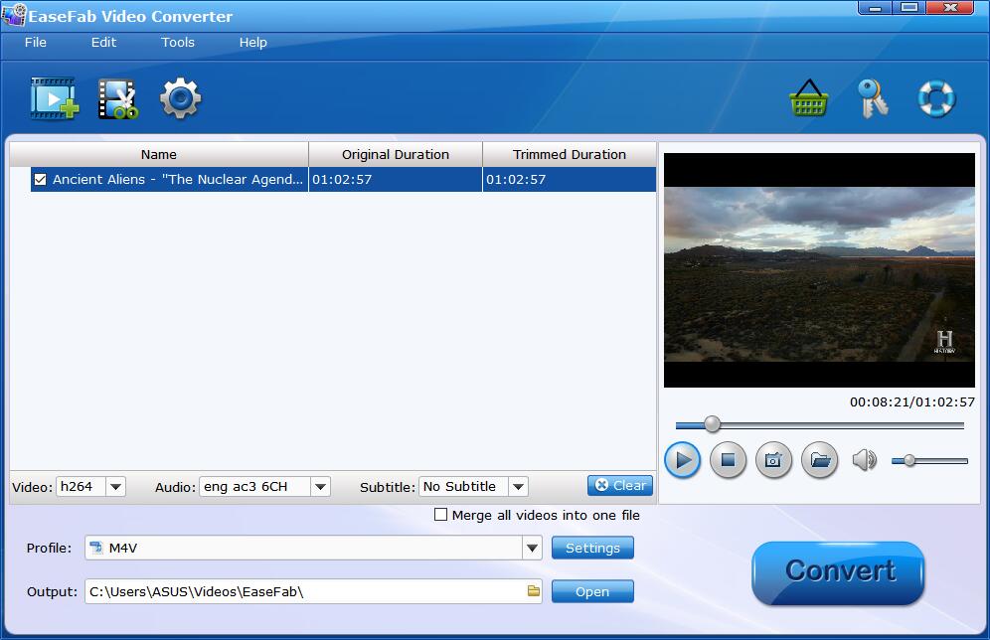This screenshot has width=990, height=640.
Task: Expand the Subtitle No Subtitle dropdown
Action: [519, 487]
